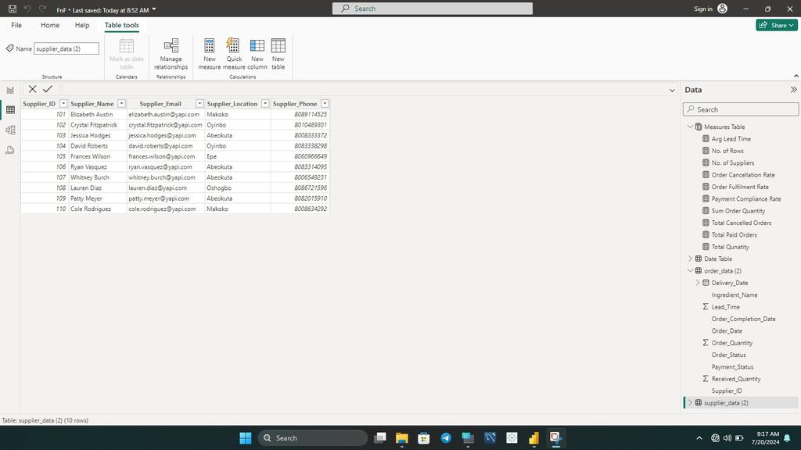Switch to the Home ribbon tab
Viewport: 801px width, 450px height.
pos(49,25)
